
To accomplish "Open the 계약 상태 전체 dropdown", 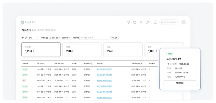I will click(33, 38).
